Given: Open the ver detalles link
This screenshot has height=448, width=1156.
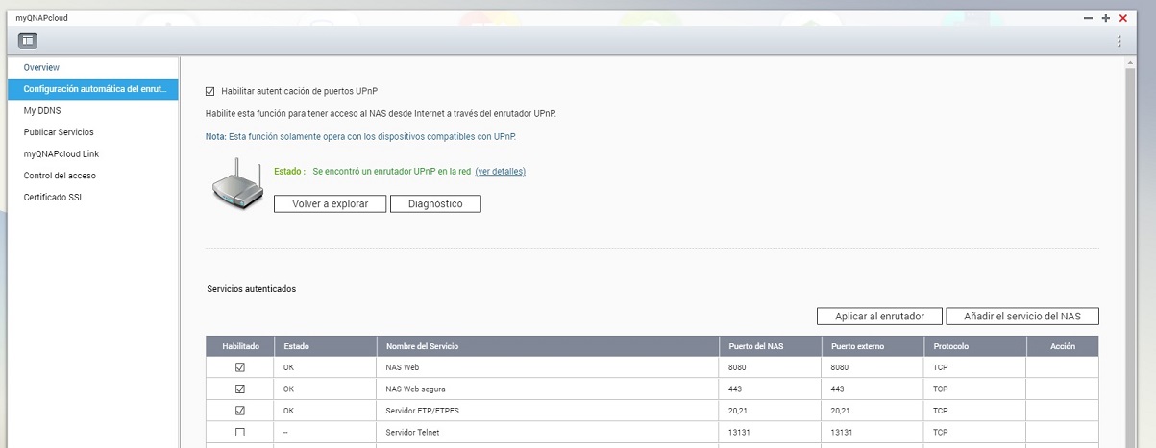Looking at the screenshot, I should click(500, 172).
